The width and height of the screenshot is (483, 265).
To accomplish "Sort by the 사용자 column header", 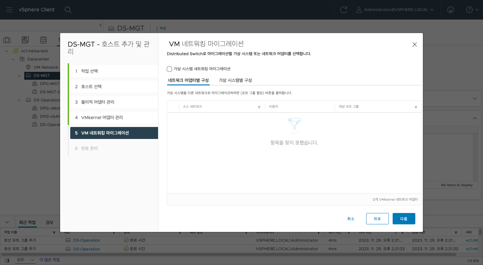I will 273,107.
